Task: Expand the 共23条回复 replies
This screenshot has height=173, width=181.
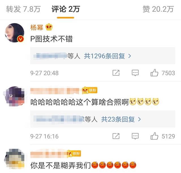Action: coord(118,119)
